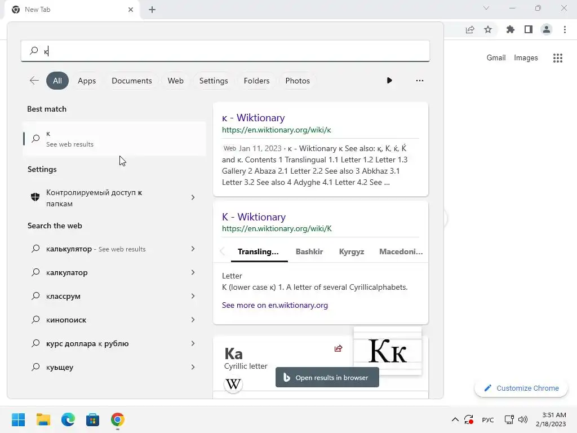Open the Wikipedia W icon
The image size is (577, 433).
click(x=233, y=384)
